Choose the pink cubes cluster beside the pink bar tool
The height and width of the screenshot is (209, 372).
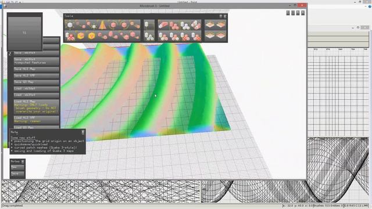[174, 25]
